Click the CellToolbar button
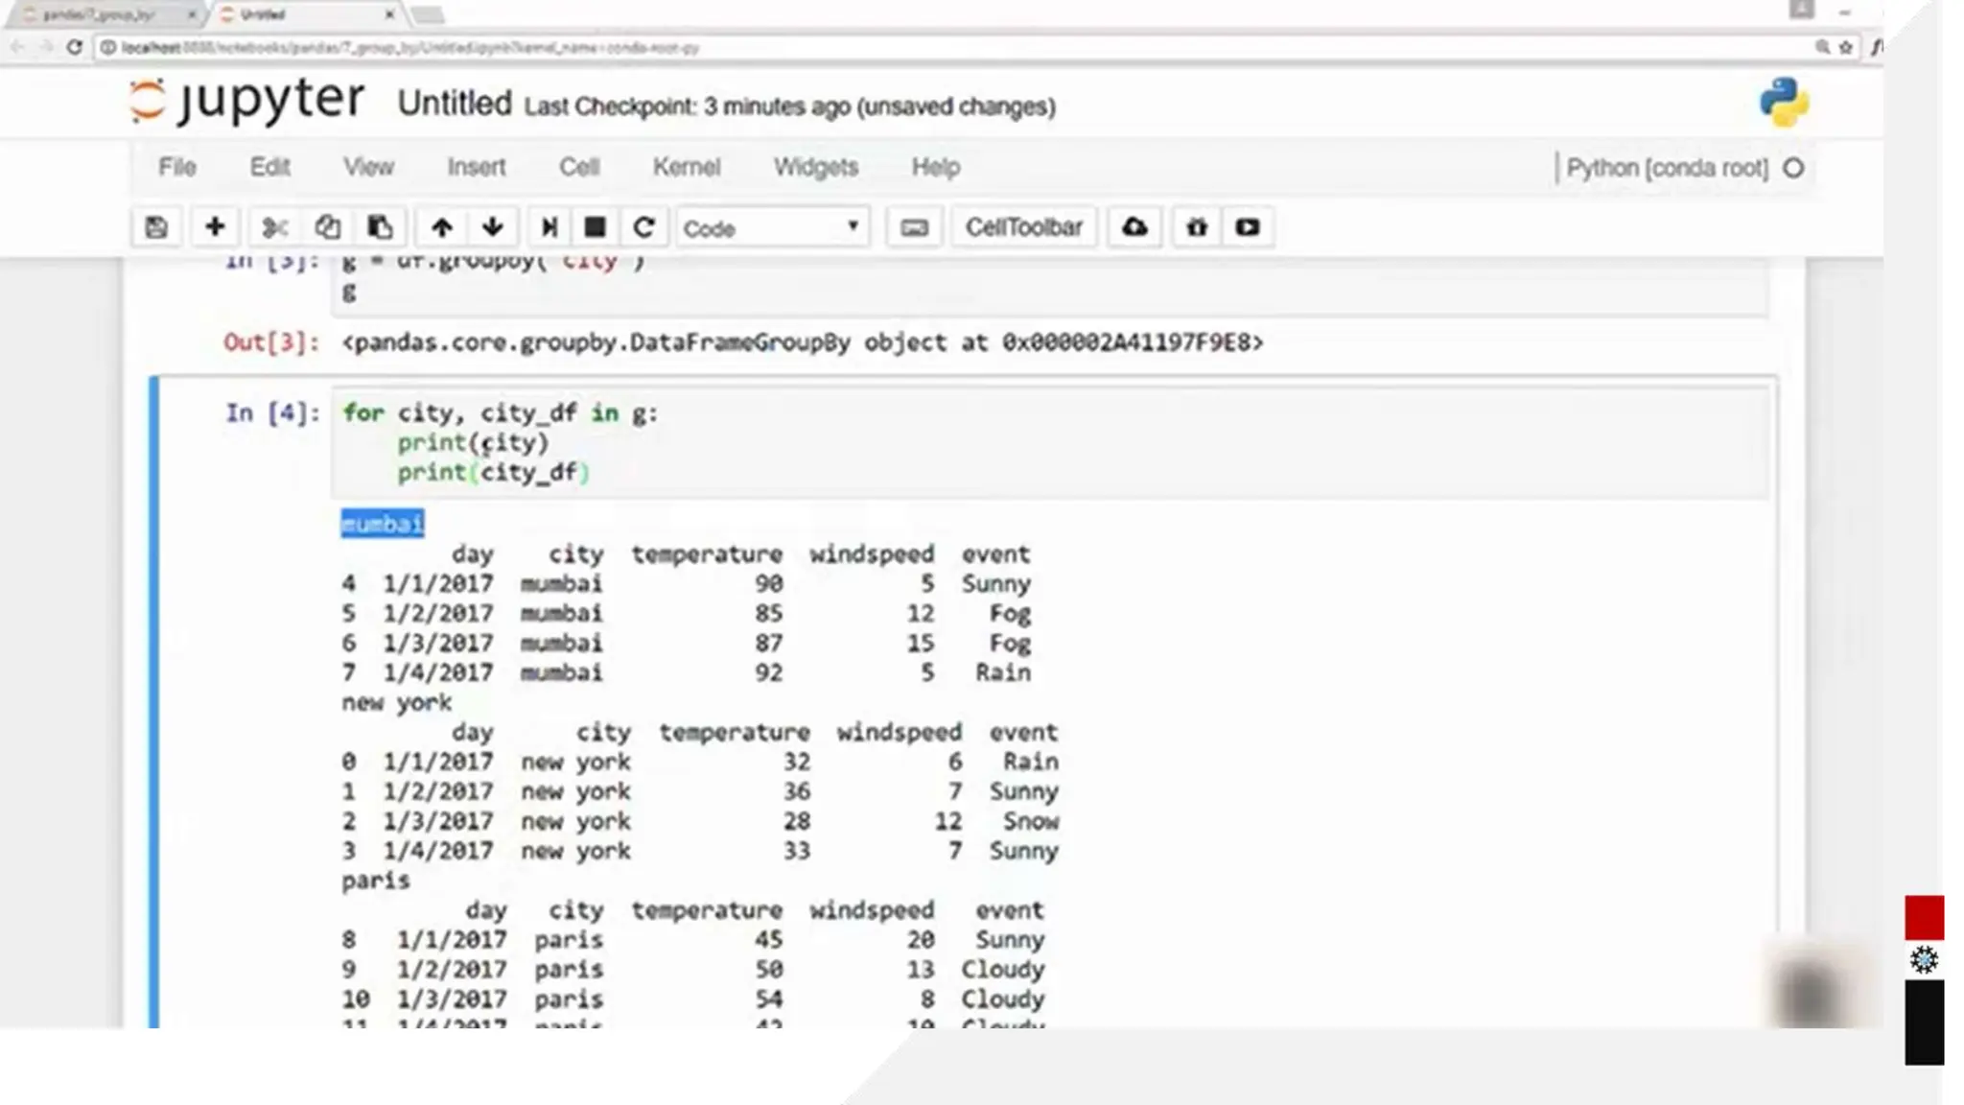1964x1105 pixels. tap(1023, 227)
